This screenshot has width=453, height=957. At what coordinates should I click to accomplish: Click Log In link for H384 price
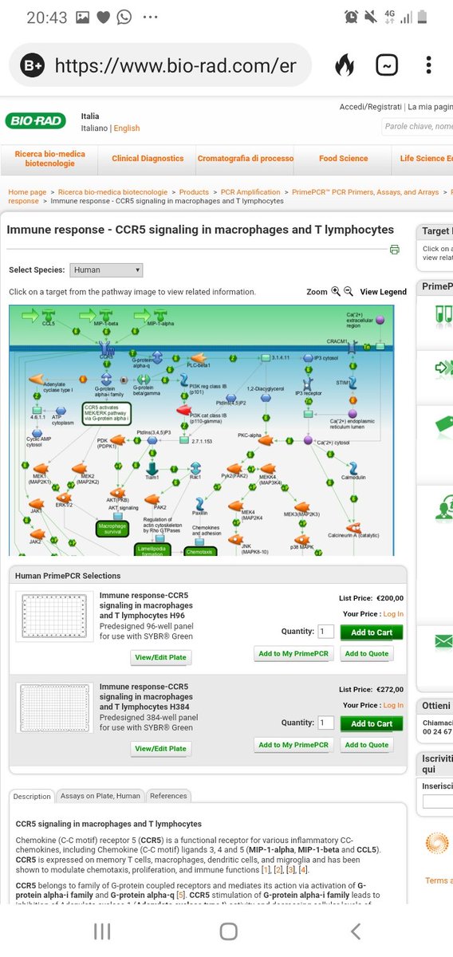(393, 706)
